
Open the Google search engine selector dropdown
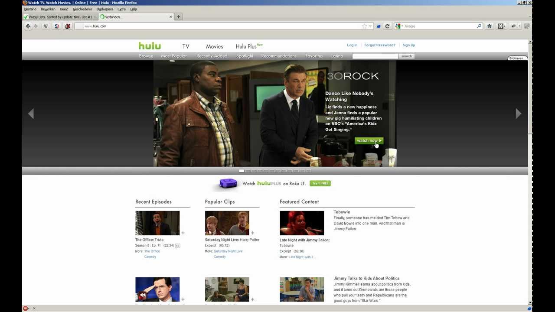399,26
